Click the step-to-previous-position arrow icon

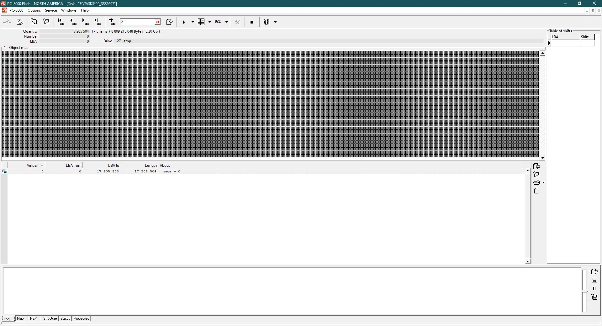pyautogui.click(x=73, y=22)
